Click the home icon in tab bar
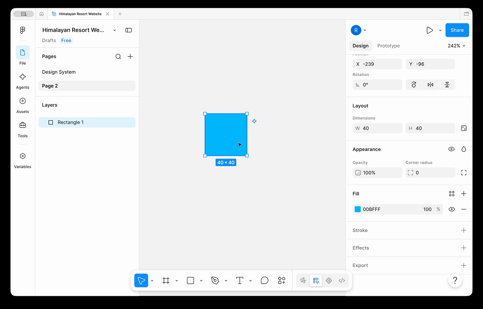483x309 pixels. (41, 14)
